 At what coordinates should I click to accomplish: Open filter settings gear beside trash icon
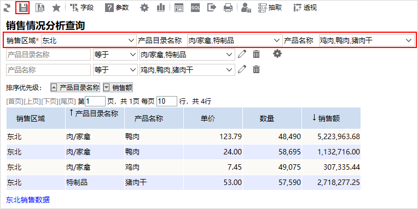click(277, 54)
